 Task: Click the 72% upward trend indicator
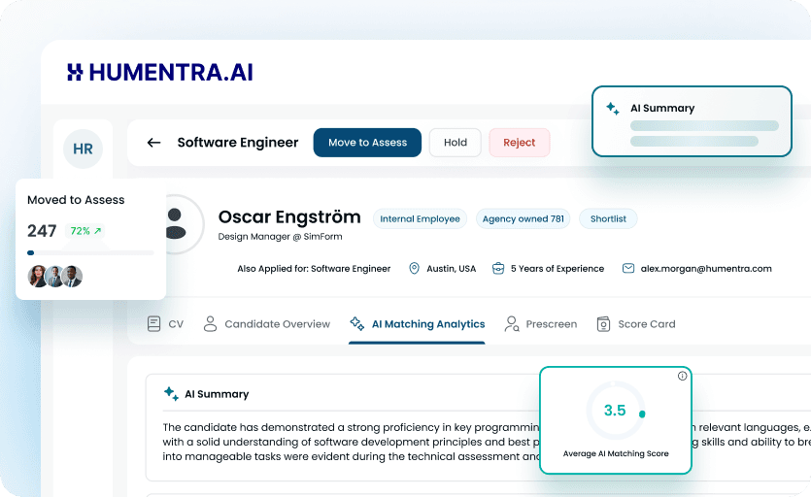85,231
